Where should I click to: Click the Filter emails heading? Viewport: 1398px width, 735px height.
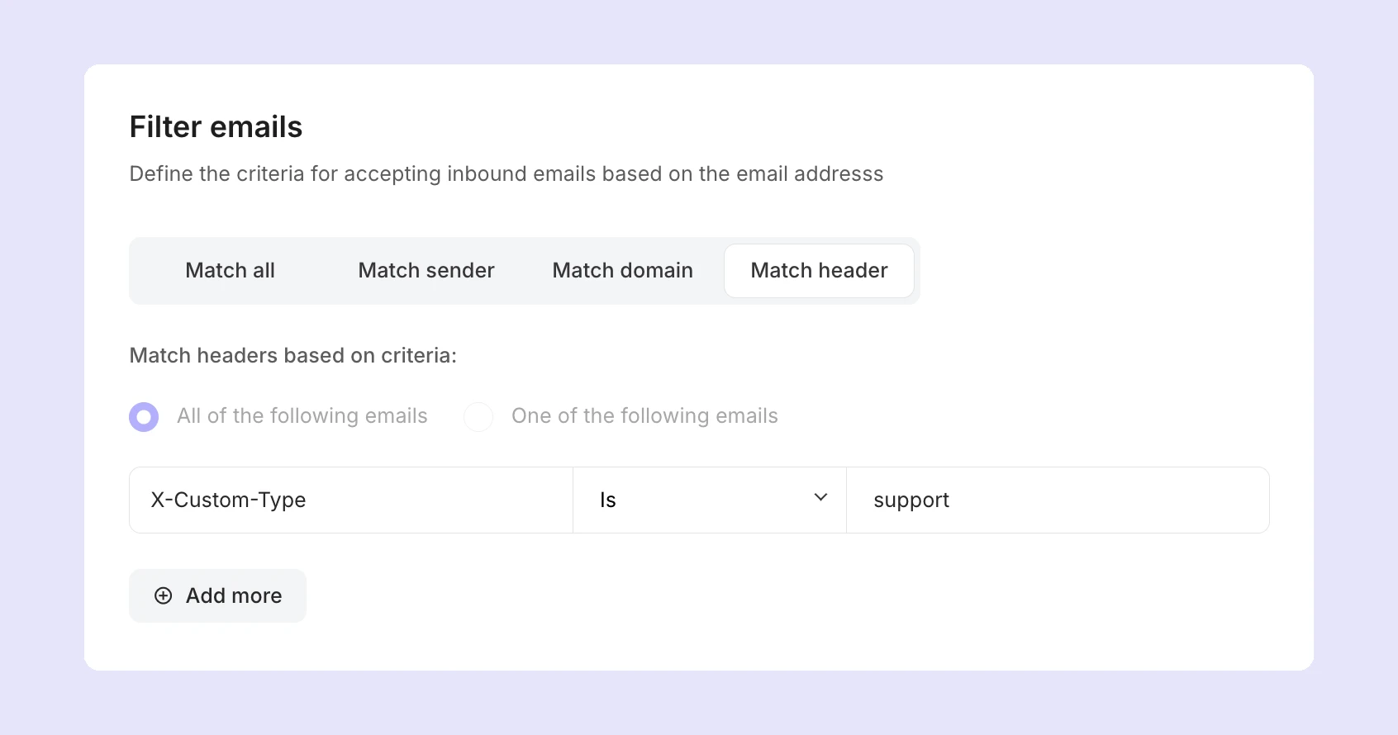click(x=216, y=126)
